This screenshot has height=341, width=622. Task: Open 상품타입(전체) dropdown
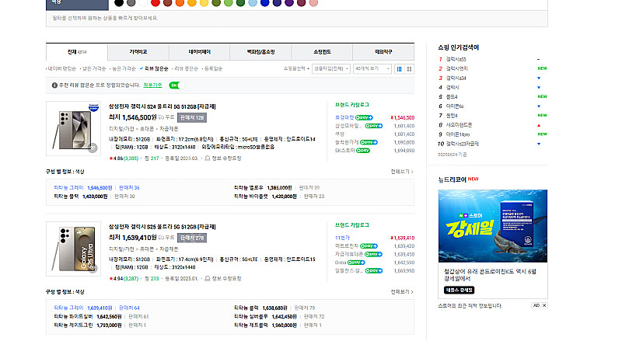click(x=331, y=68)
